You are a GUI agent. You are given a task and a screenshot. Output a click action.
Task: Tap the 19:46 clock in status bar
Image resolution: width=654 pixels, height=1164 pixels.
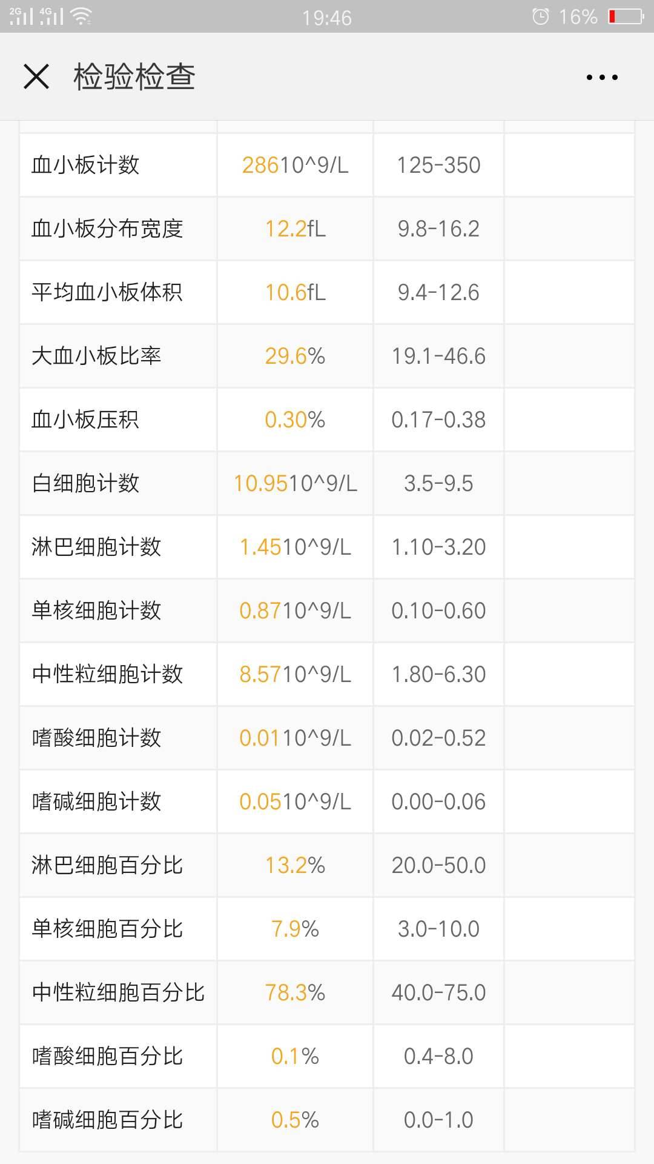pos(326,16)
